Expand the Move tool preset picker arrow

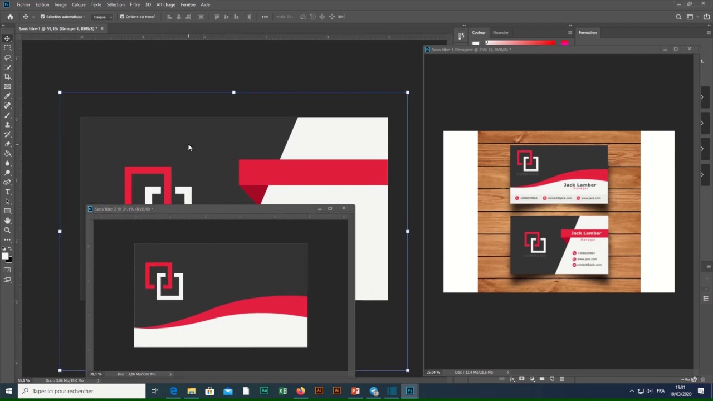point(33,17)
